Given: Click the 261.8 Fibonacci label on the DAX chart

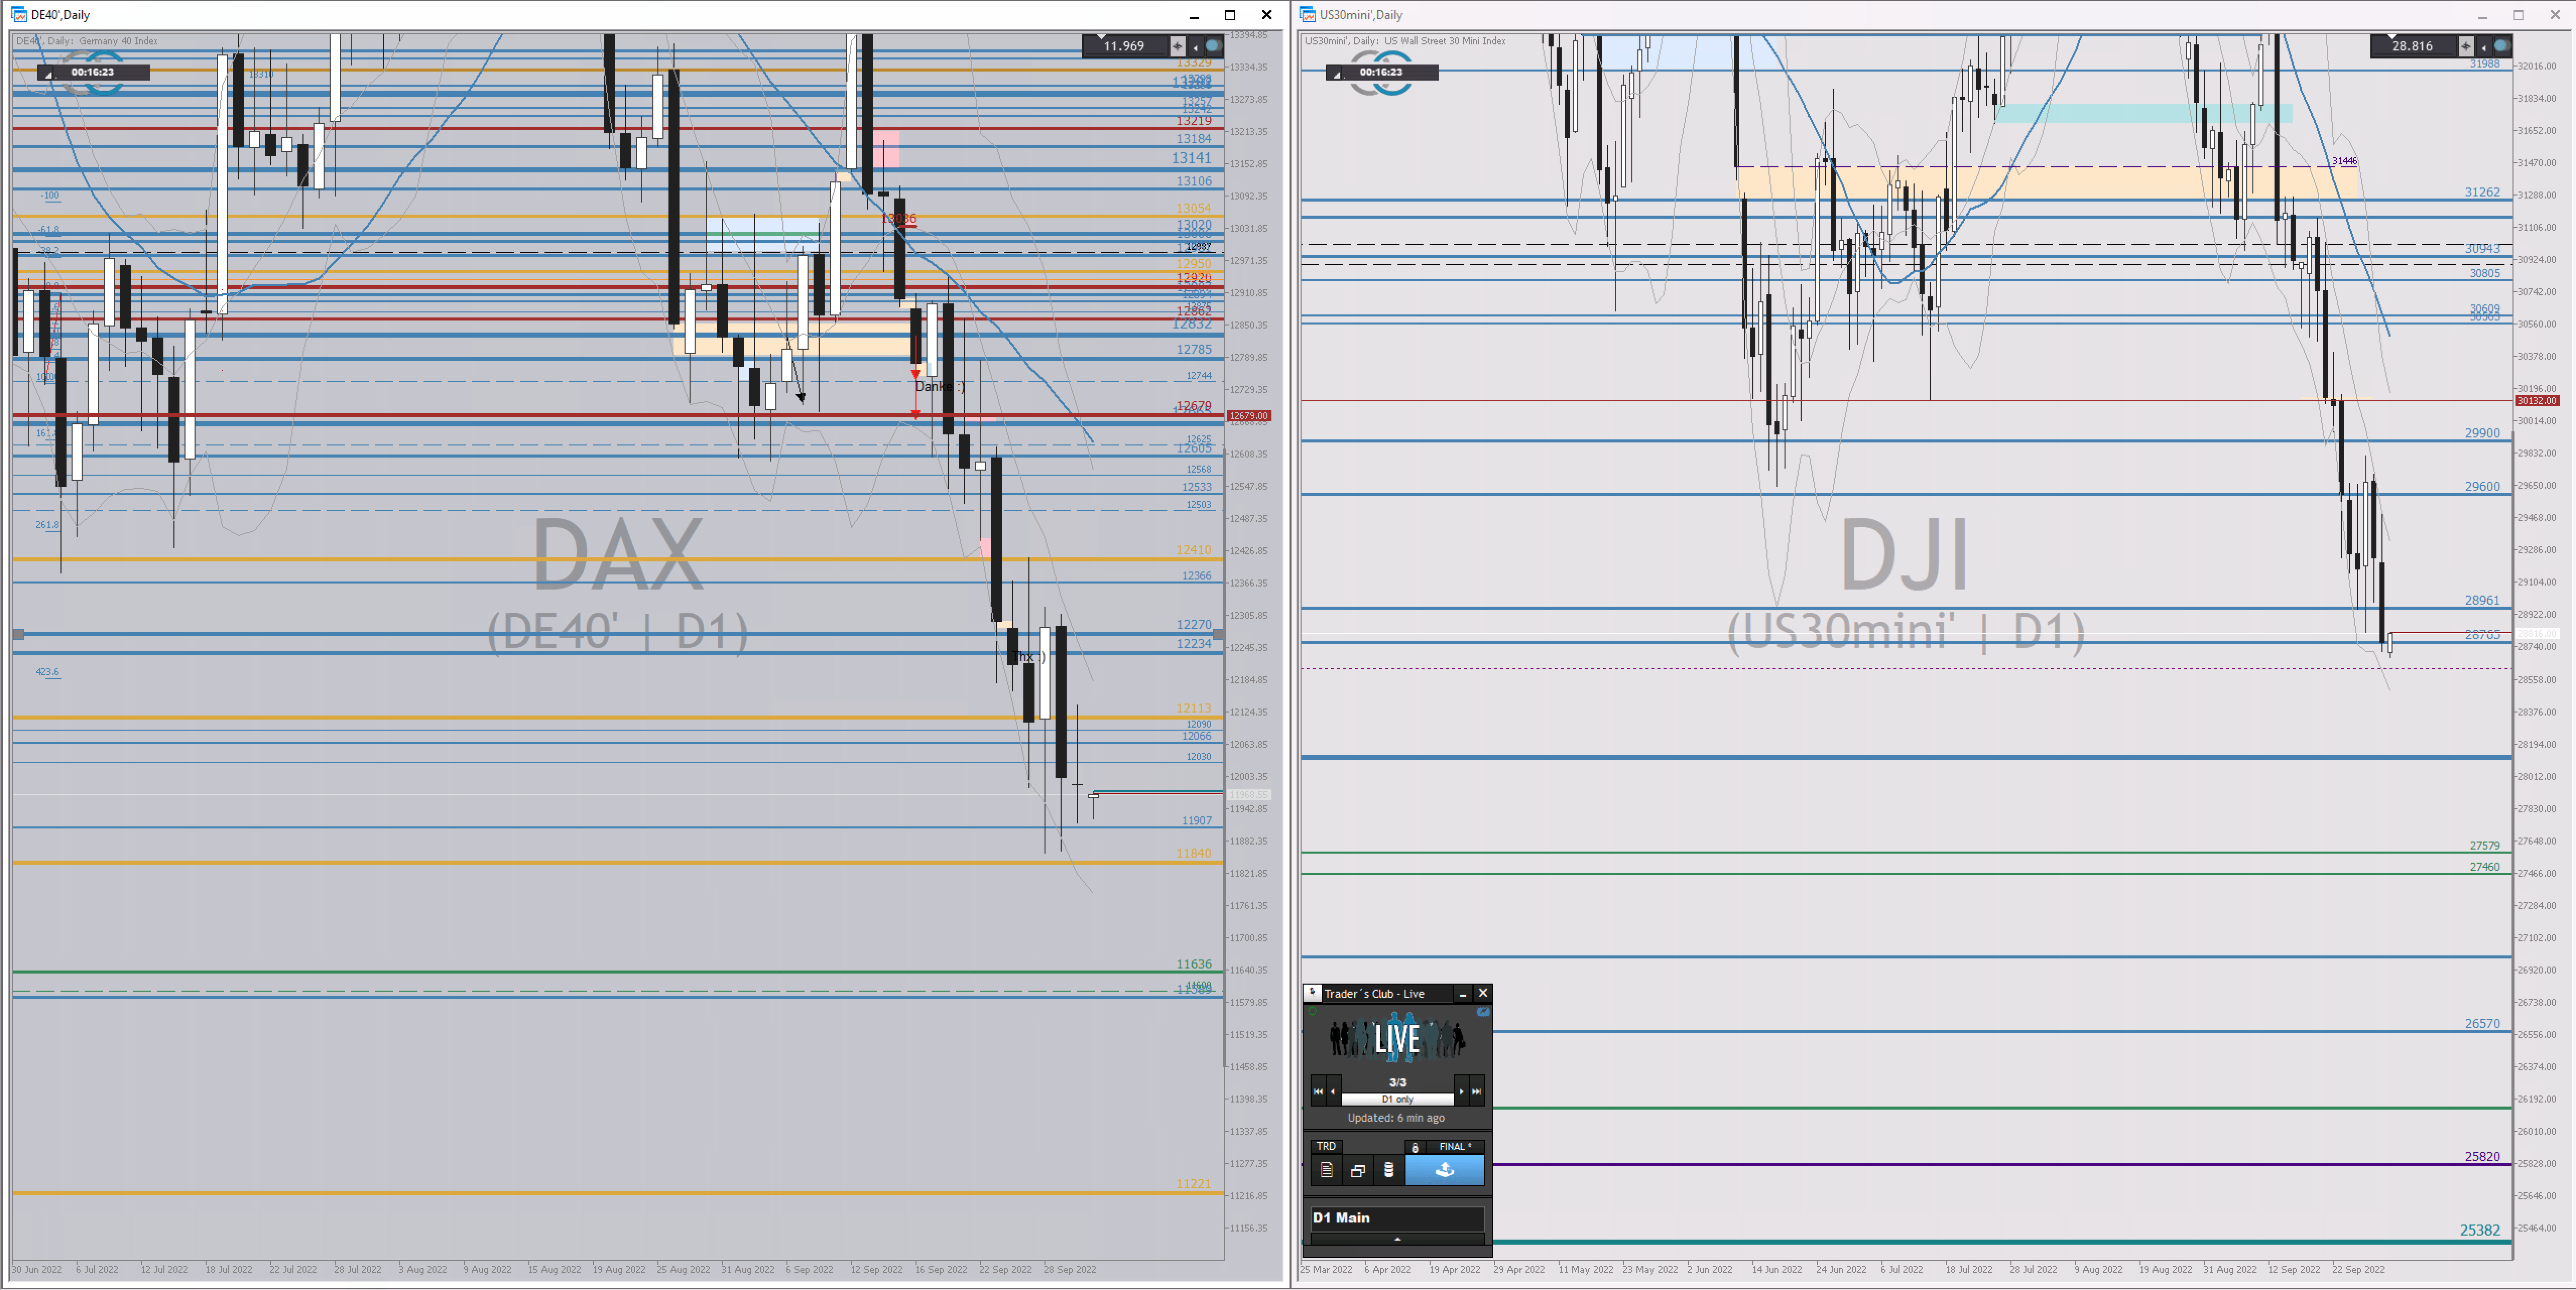Looking at the screenshot, I should (x=47, y=525).
